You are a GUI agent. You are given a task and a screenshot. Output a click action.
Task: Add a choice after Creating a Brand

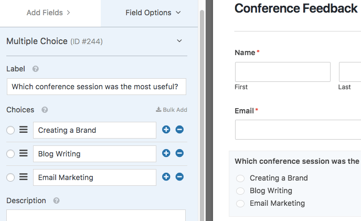click(x=166, y=130)
